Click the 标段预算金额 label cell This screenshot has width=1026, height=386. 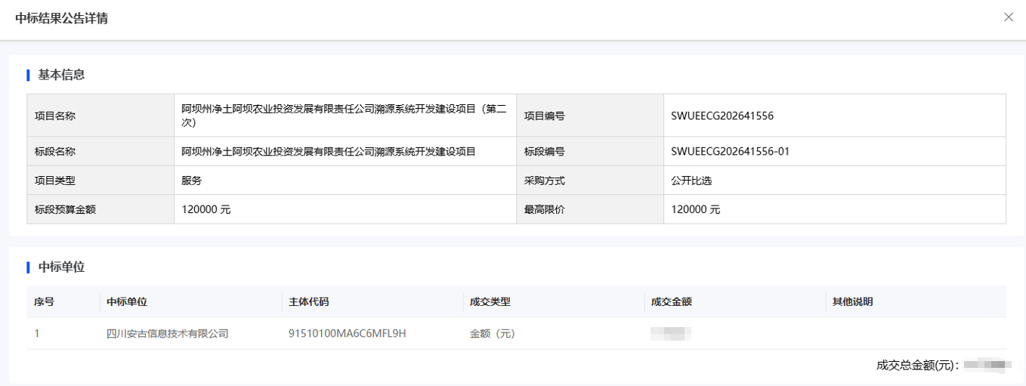click(x=100, y=209)
